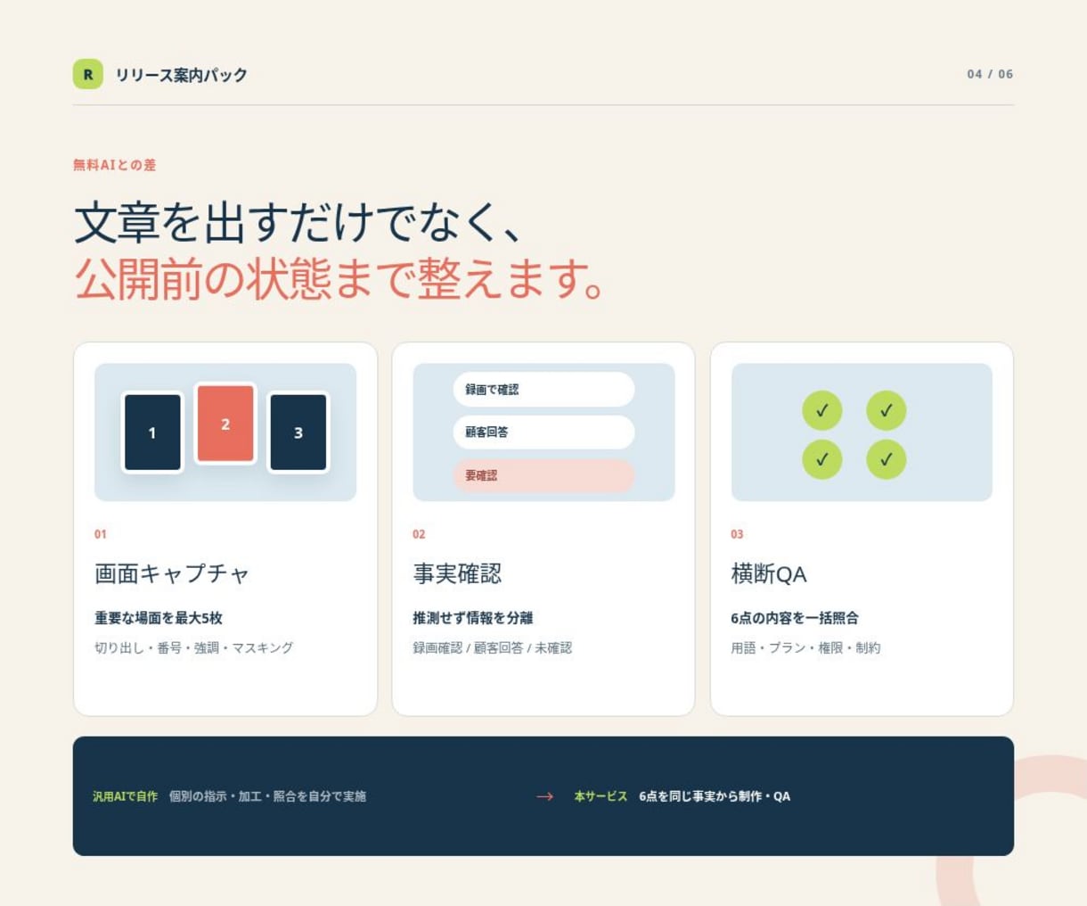Select the navy capture tile numbered 1
This screenshot has height=906, width=1087.
(x=152, y=432)
